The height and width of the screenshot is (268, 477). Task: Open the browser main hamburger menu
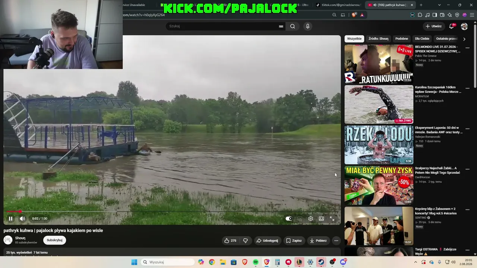tap(472, 15)
